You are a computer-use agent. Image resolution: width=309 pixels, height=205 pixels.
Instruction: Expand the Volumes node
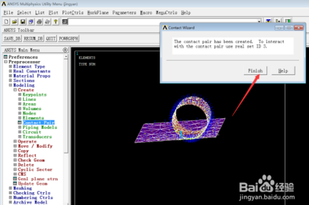pyautogui.click(x=20, y=109)
